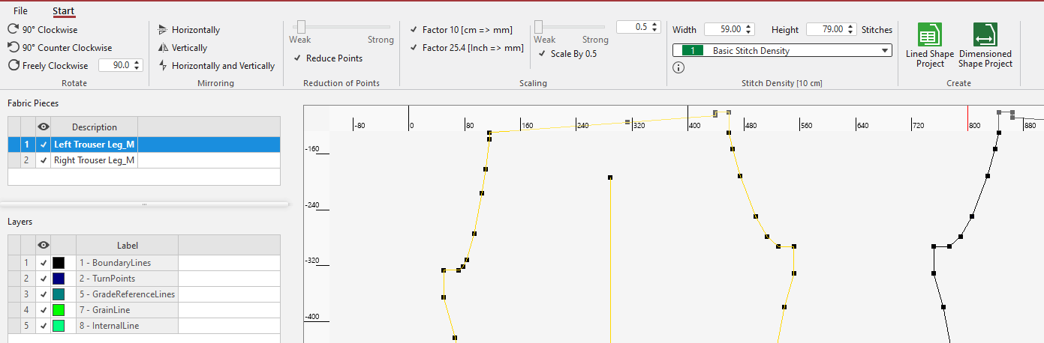The image size is (1044, 343).
Task: Toggle the Reduce Points option
Action: click(x=333, y=58)
